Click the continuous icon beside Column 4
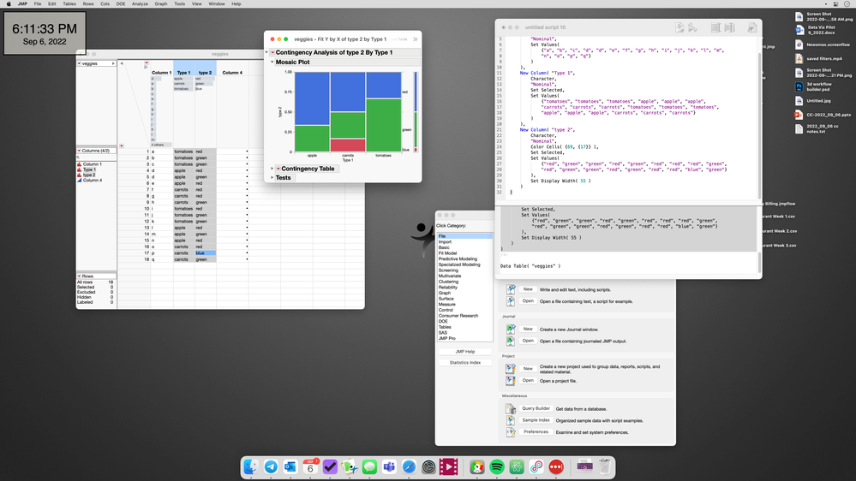The width and height of the screenshot is (856, 481). coord(79,180)
